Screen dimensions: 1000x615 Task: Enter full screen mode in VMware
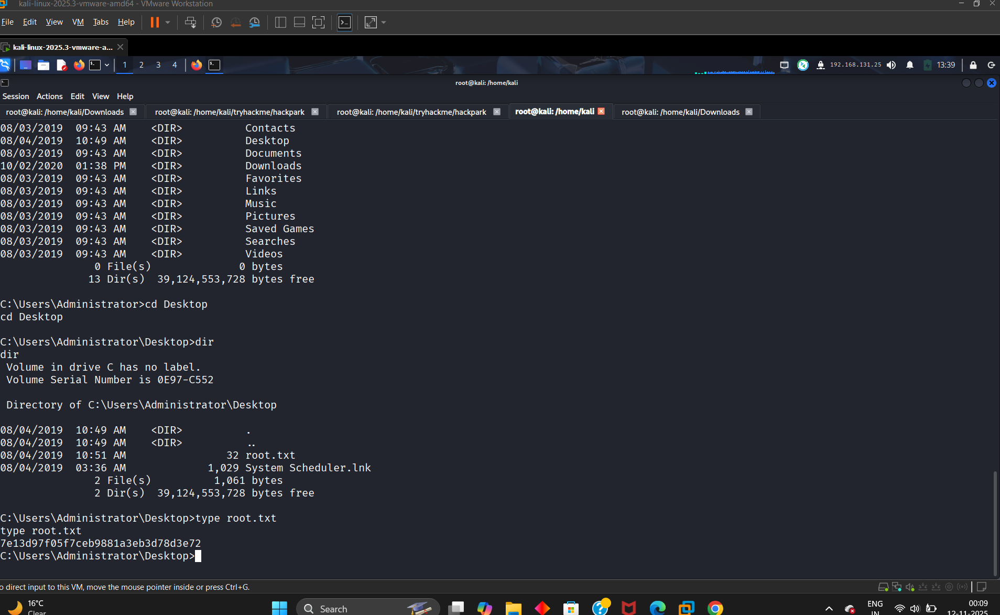(x=318, y=23)
